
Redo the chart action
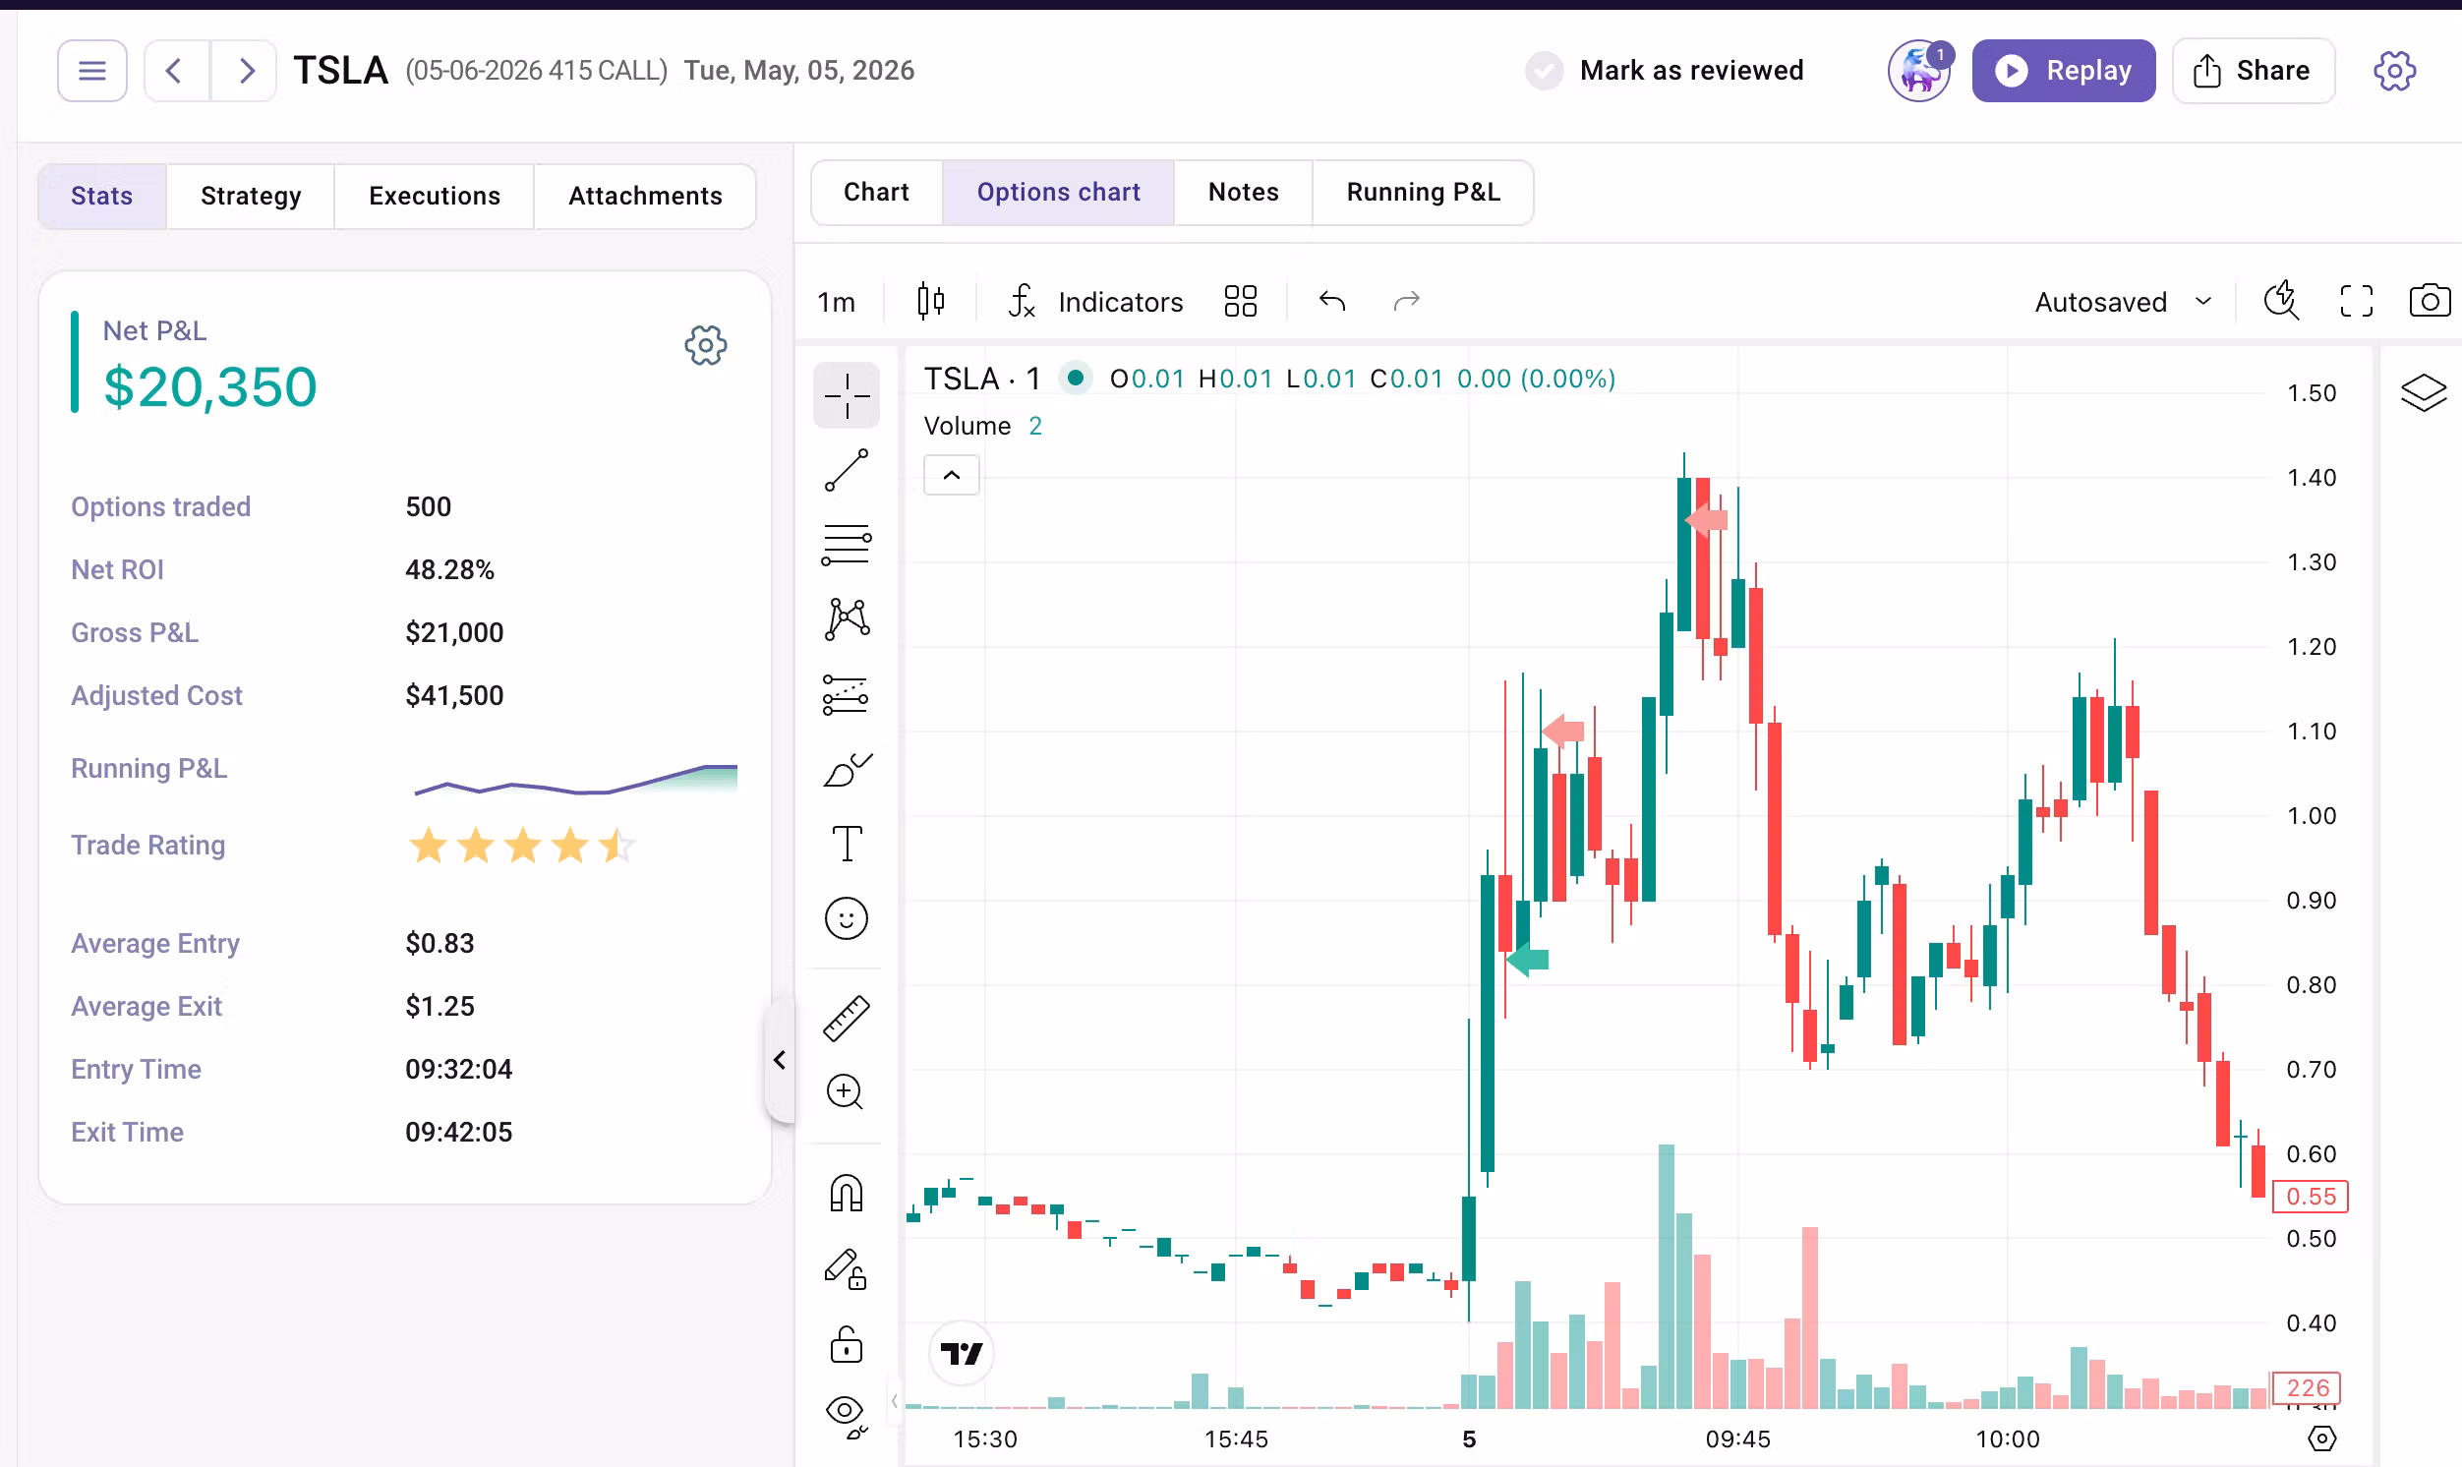[x=1406, y=301]
